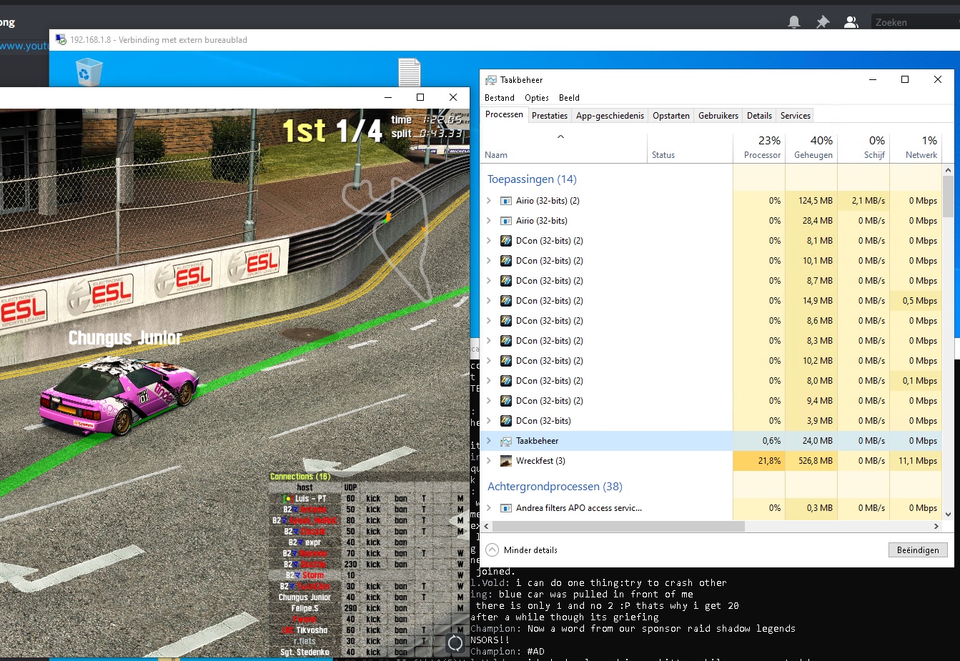Select the Toepassingen (14) group heading
Screen dimensions: 960x661
pyautogui.click(x=532, y=179)
